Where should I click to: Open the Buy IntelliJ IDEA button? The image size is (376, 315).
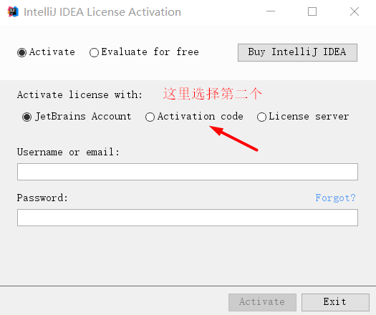tap(297, 52)
